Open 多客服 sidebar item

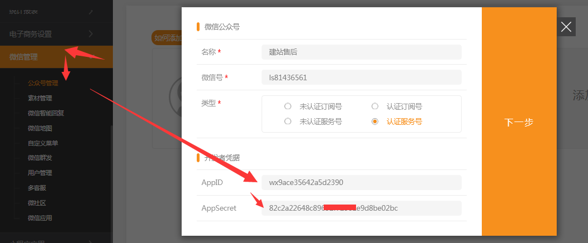[37, 188]
